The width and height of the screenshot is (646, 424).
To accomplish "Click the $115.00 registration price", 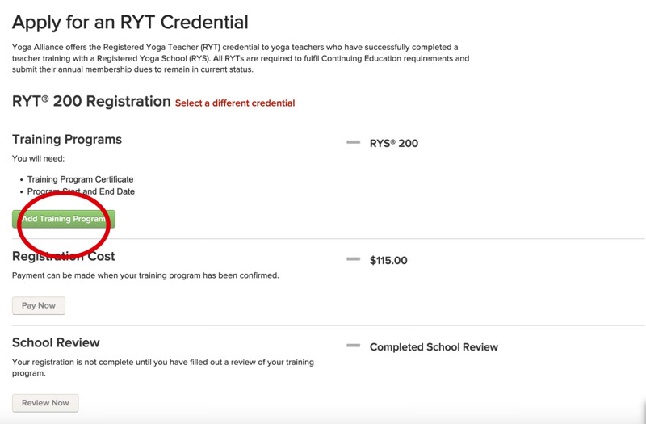I will tap(388, 261).
